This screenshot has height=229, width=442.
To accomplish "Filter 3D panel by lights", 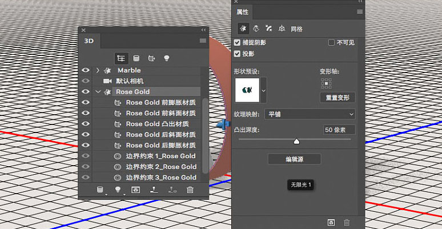I will [x=167, y=58].
